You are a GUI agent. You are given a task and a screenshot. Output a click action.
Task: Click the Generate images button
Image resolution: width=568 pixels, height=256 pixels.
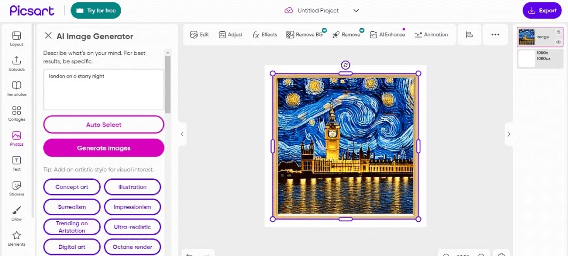104,148
